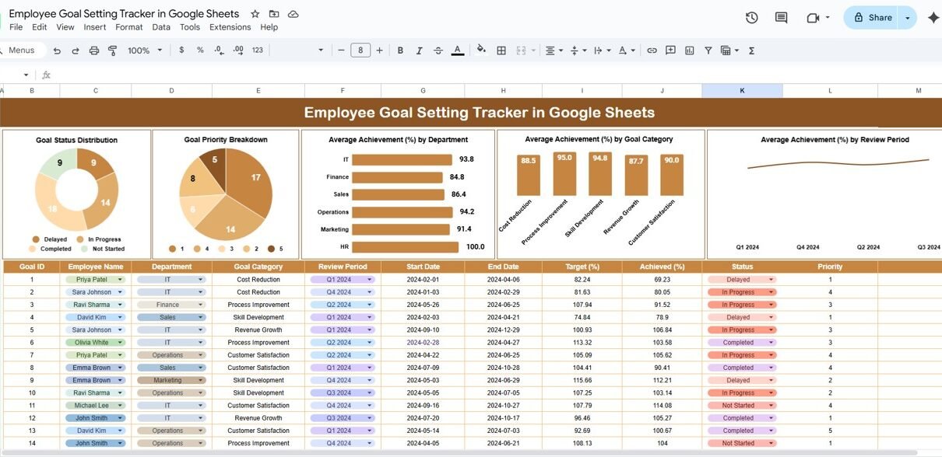The height and width of the screenshot is (457, 942).
Task: Star this spreadsheet document
Action: 255,14
